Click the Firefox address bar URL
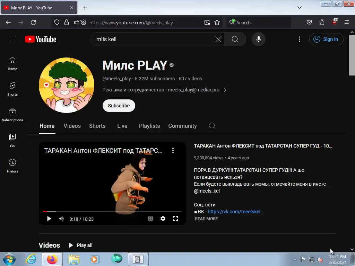This screenshot has width=355, height=266. pyautogui.click(x=131, y=23)
